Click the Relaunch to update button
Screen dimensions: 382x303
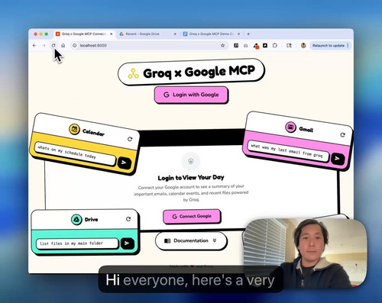329,46
